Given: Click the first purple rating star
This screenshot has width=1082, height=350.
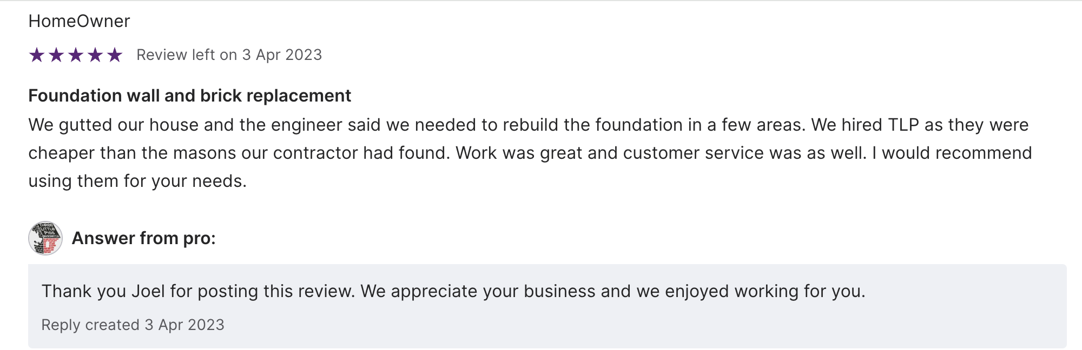Looking at the screenshot, I should tap(37, 55).
